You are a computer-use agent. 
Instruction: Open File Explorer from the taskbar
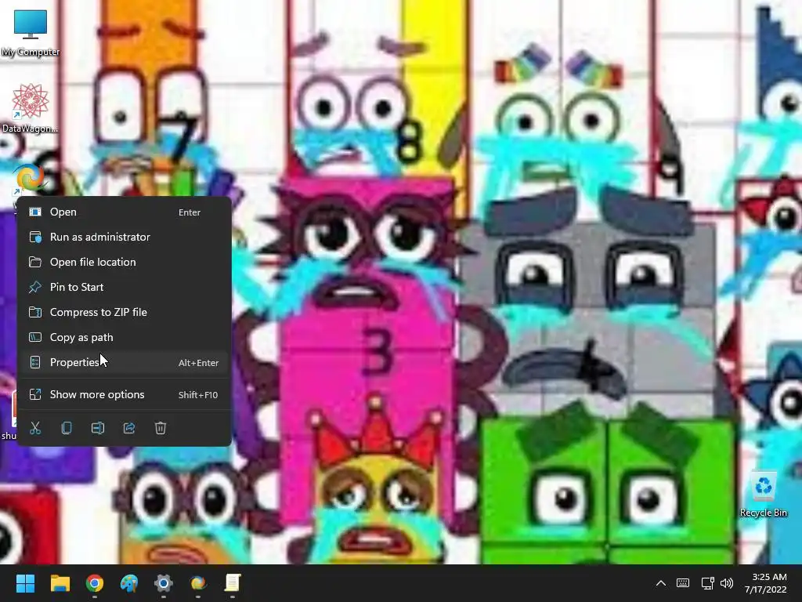click(x=60, y=583)
